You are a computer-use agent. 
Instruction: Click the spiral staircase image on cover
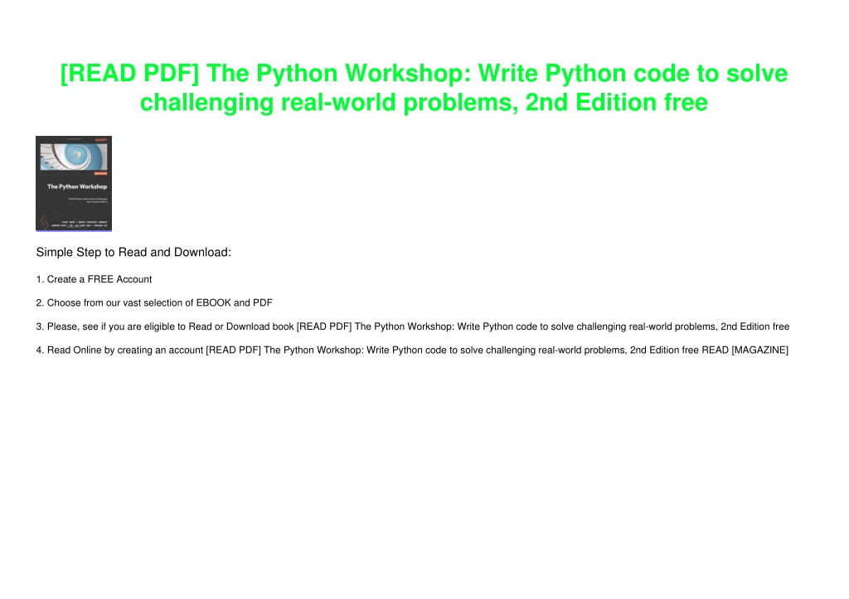[x=74, y=157]
